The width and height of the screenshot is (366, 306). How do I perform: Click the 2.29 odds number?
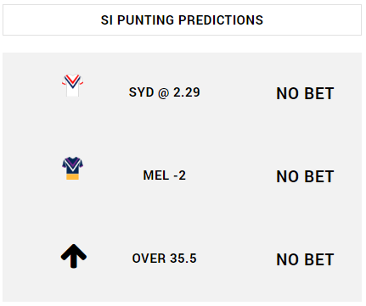[187, 92]
